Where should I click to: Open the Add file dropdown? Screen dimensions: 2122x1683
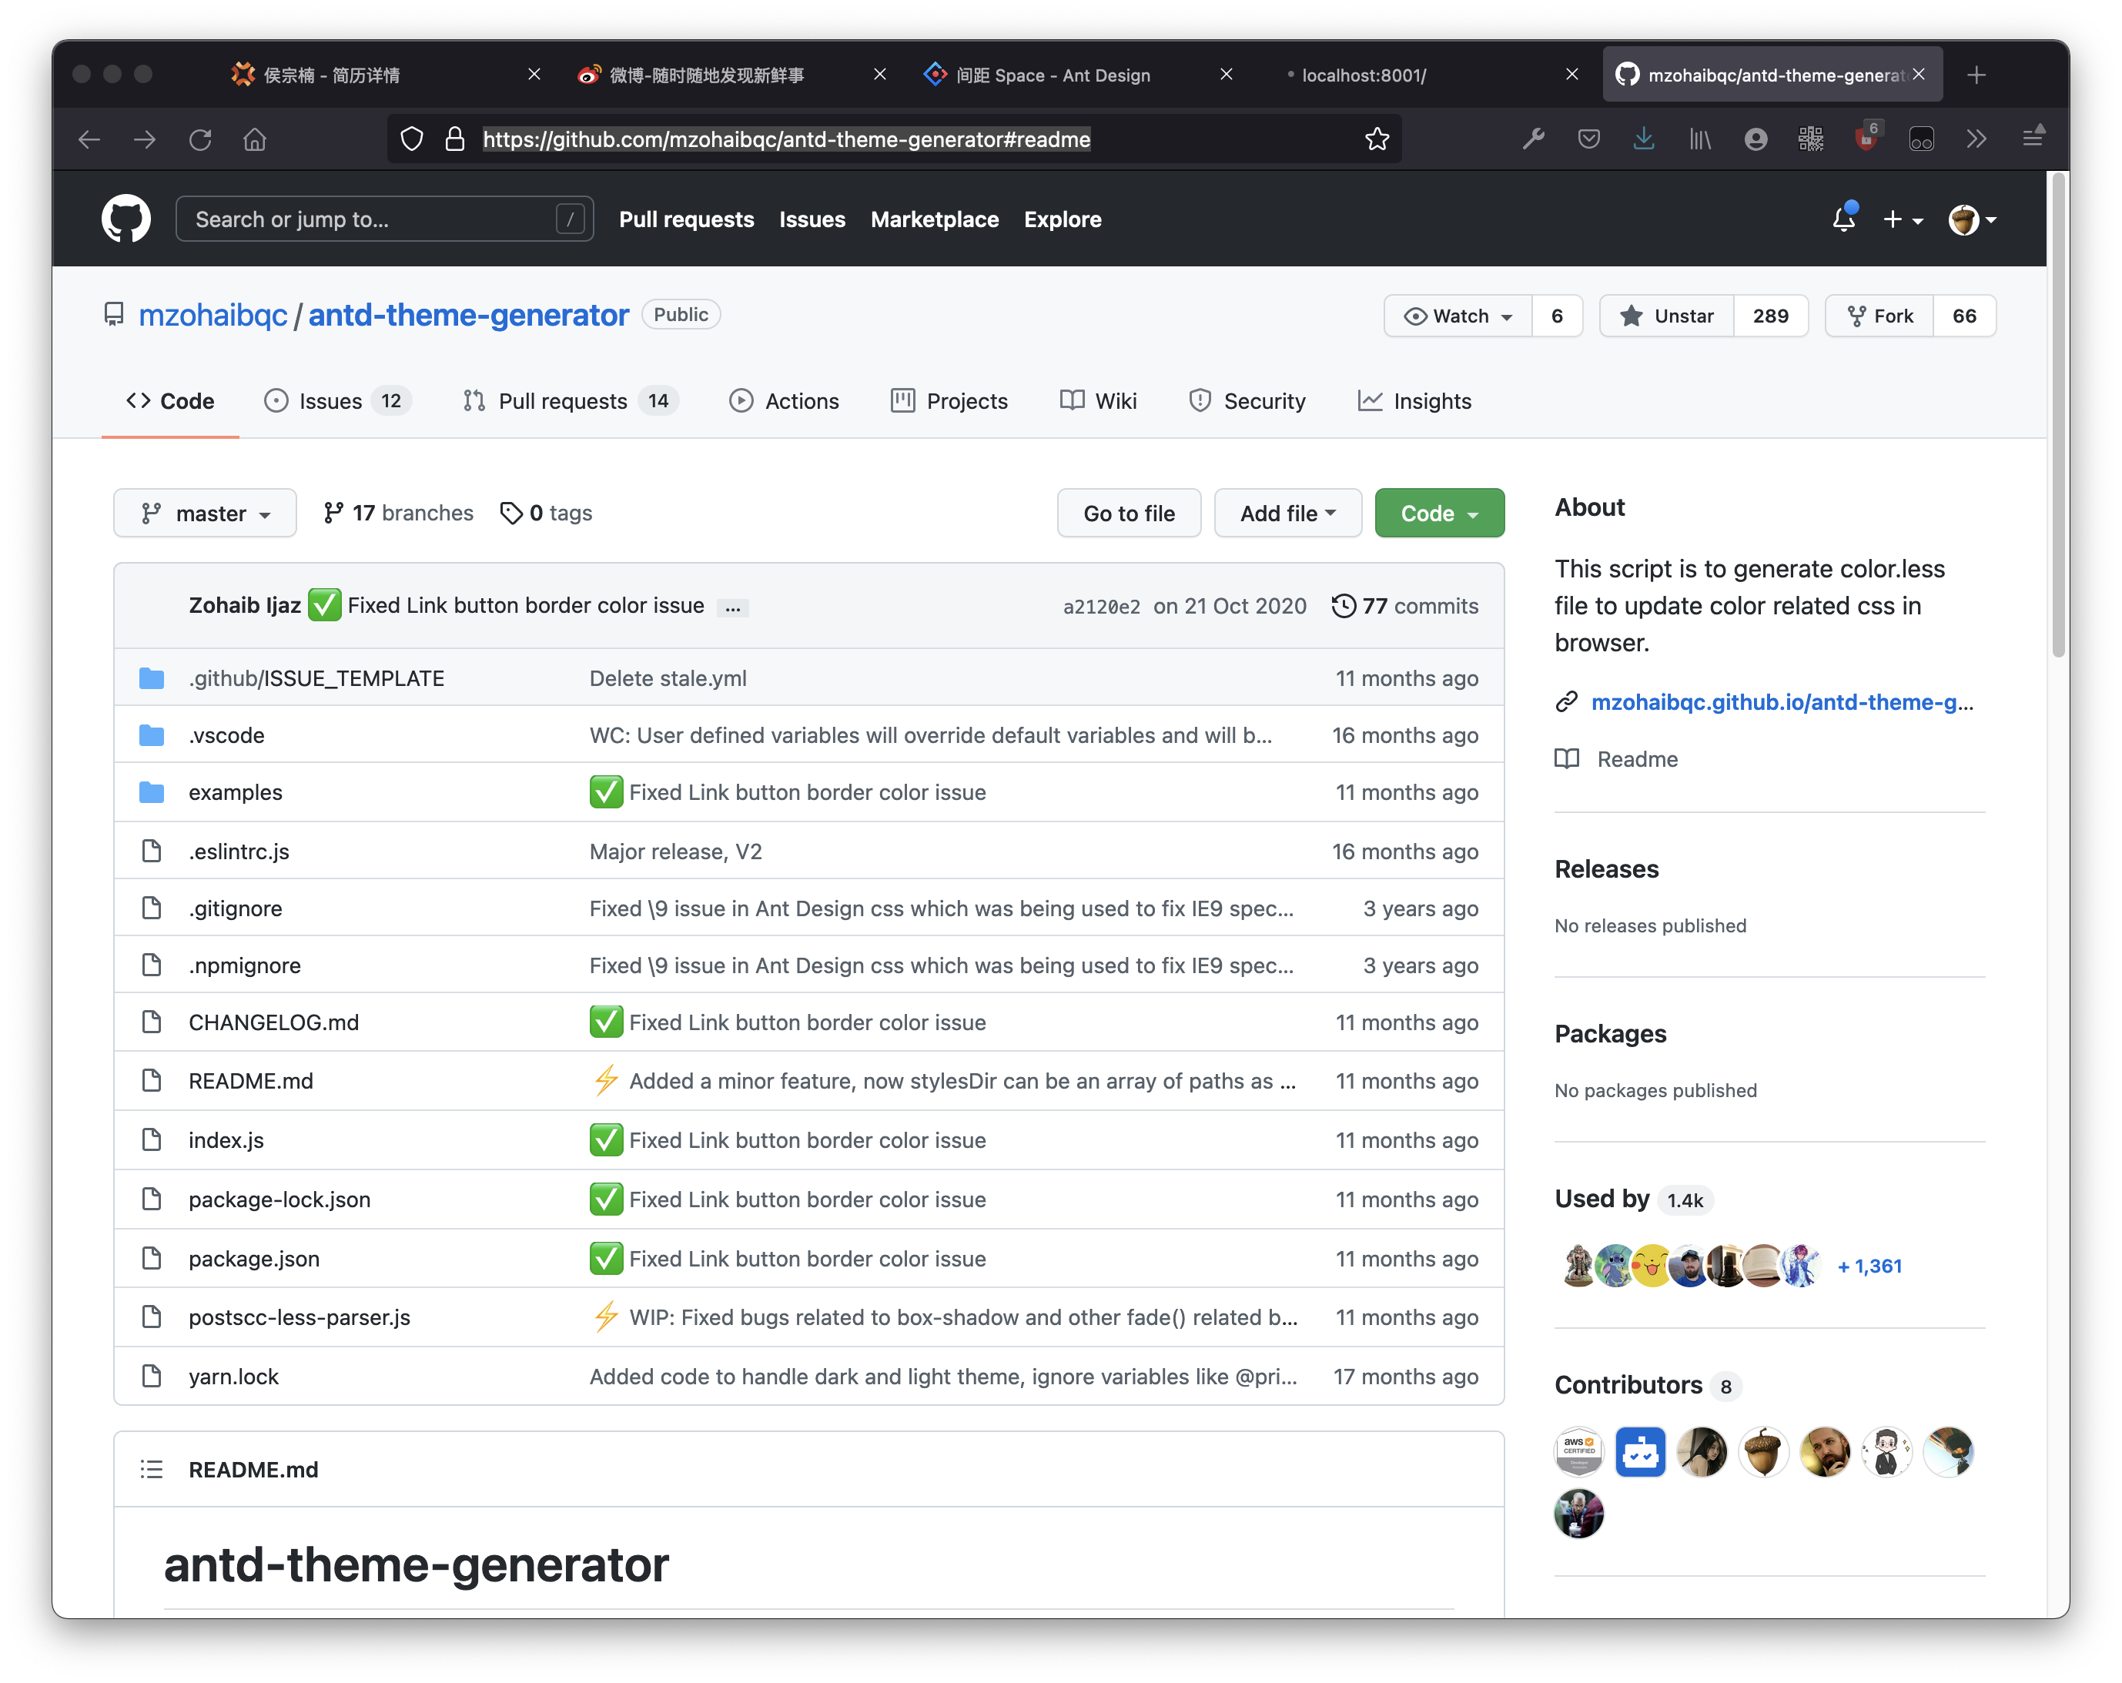pos(1287,513)
